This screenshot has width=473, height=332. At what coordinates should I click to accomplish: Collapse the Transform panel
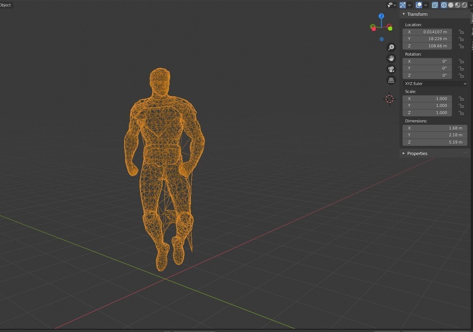(404, 14)
